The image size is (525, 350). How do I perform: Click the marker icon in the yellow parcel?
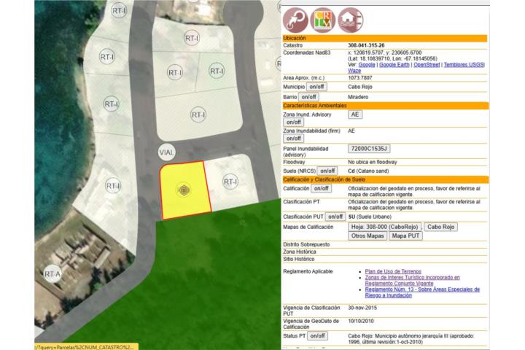tap(184, 190)
